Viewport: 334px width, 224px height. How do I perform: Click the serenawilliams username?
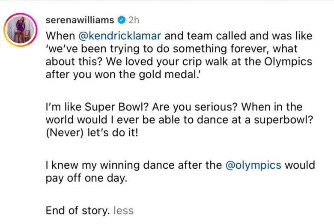click(x=80, y=20)
